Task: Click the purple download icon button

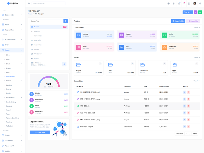Action: click(196, 12)
